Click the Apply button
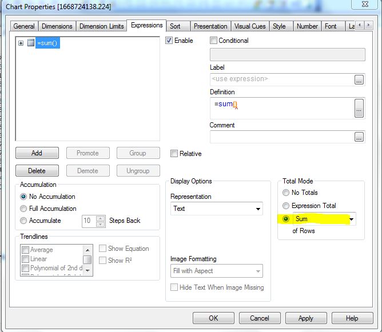The height and width of the screenshot is (332, 382). click(306, 318)
